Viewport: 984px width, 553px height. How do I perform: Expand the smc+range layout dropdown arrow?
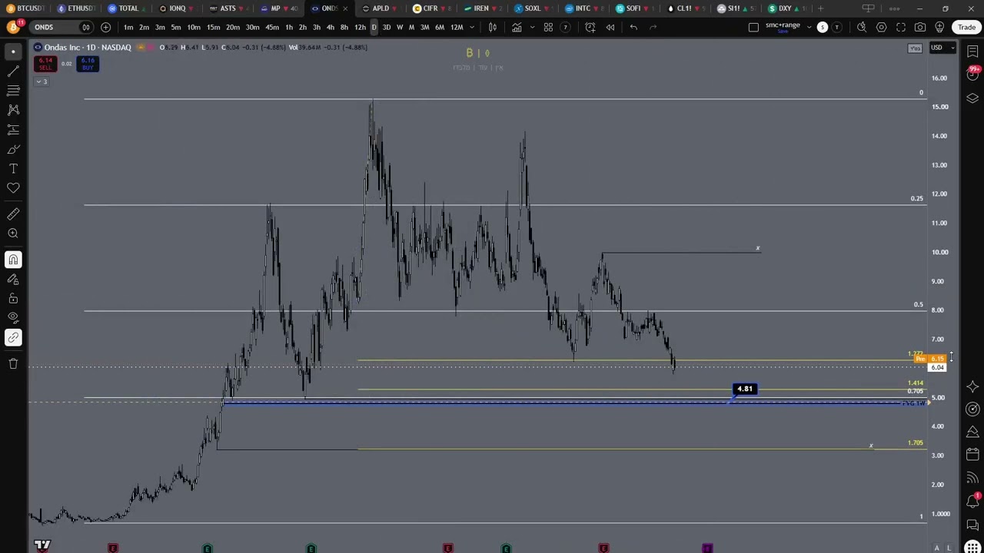click(809, 28)
